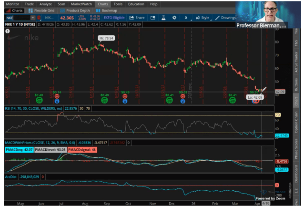The width and height of the screenshot is (304, 207).
Task: Click the PMACDeq: 42.07 label
Action: click(x=19, y=150)
